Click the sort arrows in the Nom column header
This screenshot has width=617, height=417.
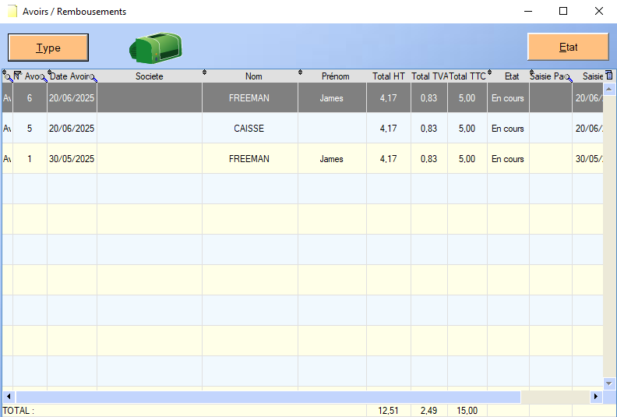click(301, 72)
